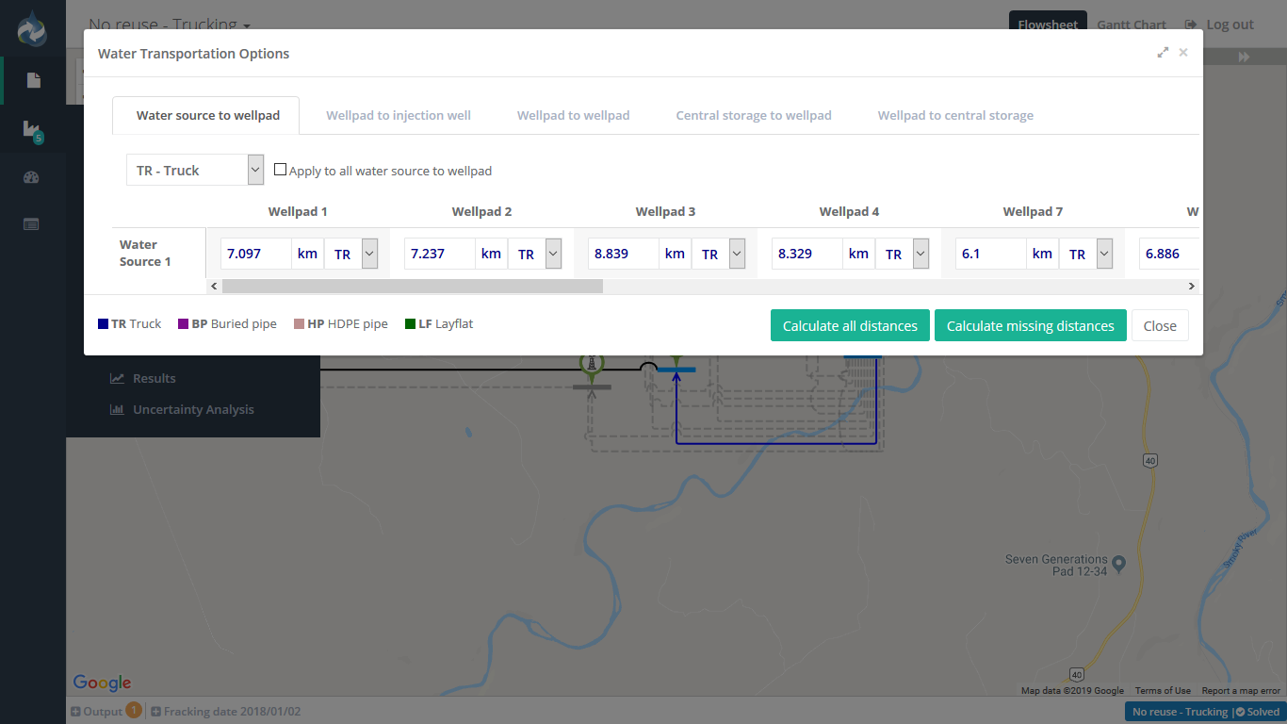Open the Central storage to wellpad tab
This screenshot has width=1287, height=724.
coord(754,114)
